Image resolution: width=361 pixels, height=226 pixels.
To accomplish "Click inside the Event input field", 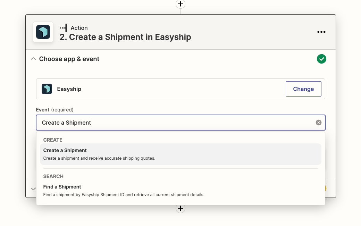I will 180,123.
